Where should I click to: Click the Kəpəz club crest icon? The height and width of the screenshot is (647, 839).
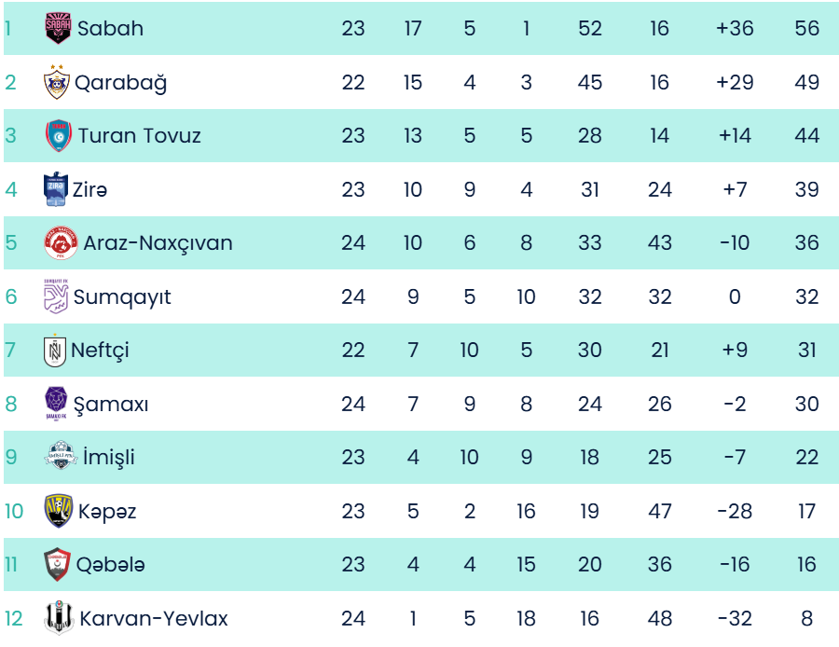pyautogui.click(x=59, y=511)
